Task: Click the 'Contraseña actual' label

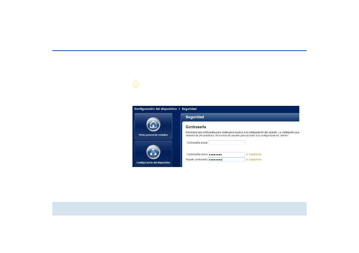Action: 197,143
